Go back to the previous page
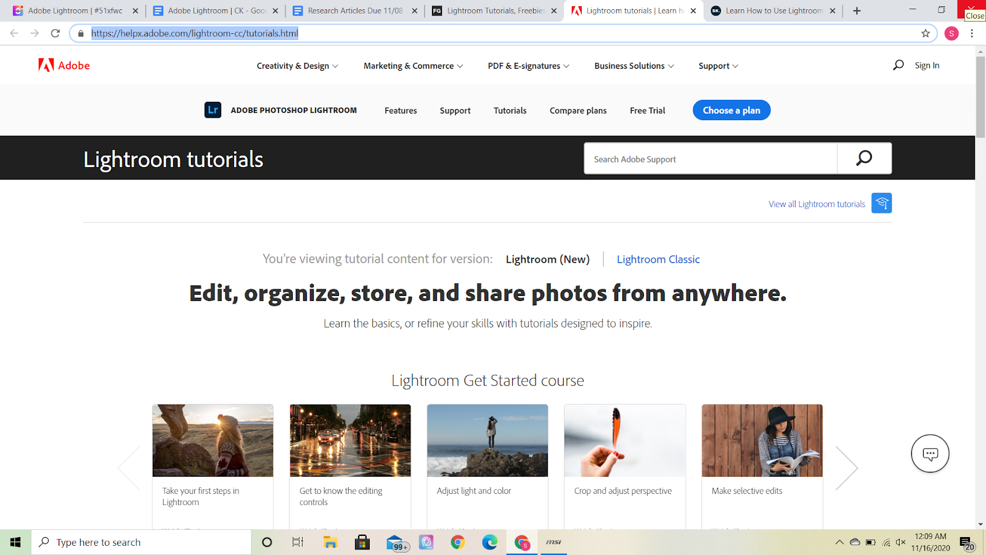Image resolution: width=986 pixels, height=555 pixels. point(14,33)
